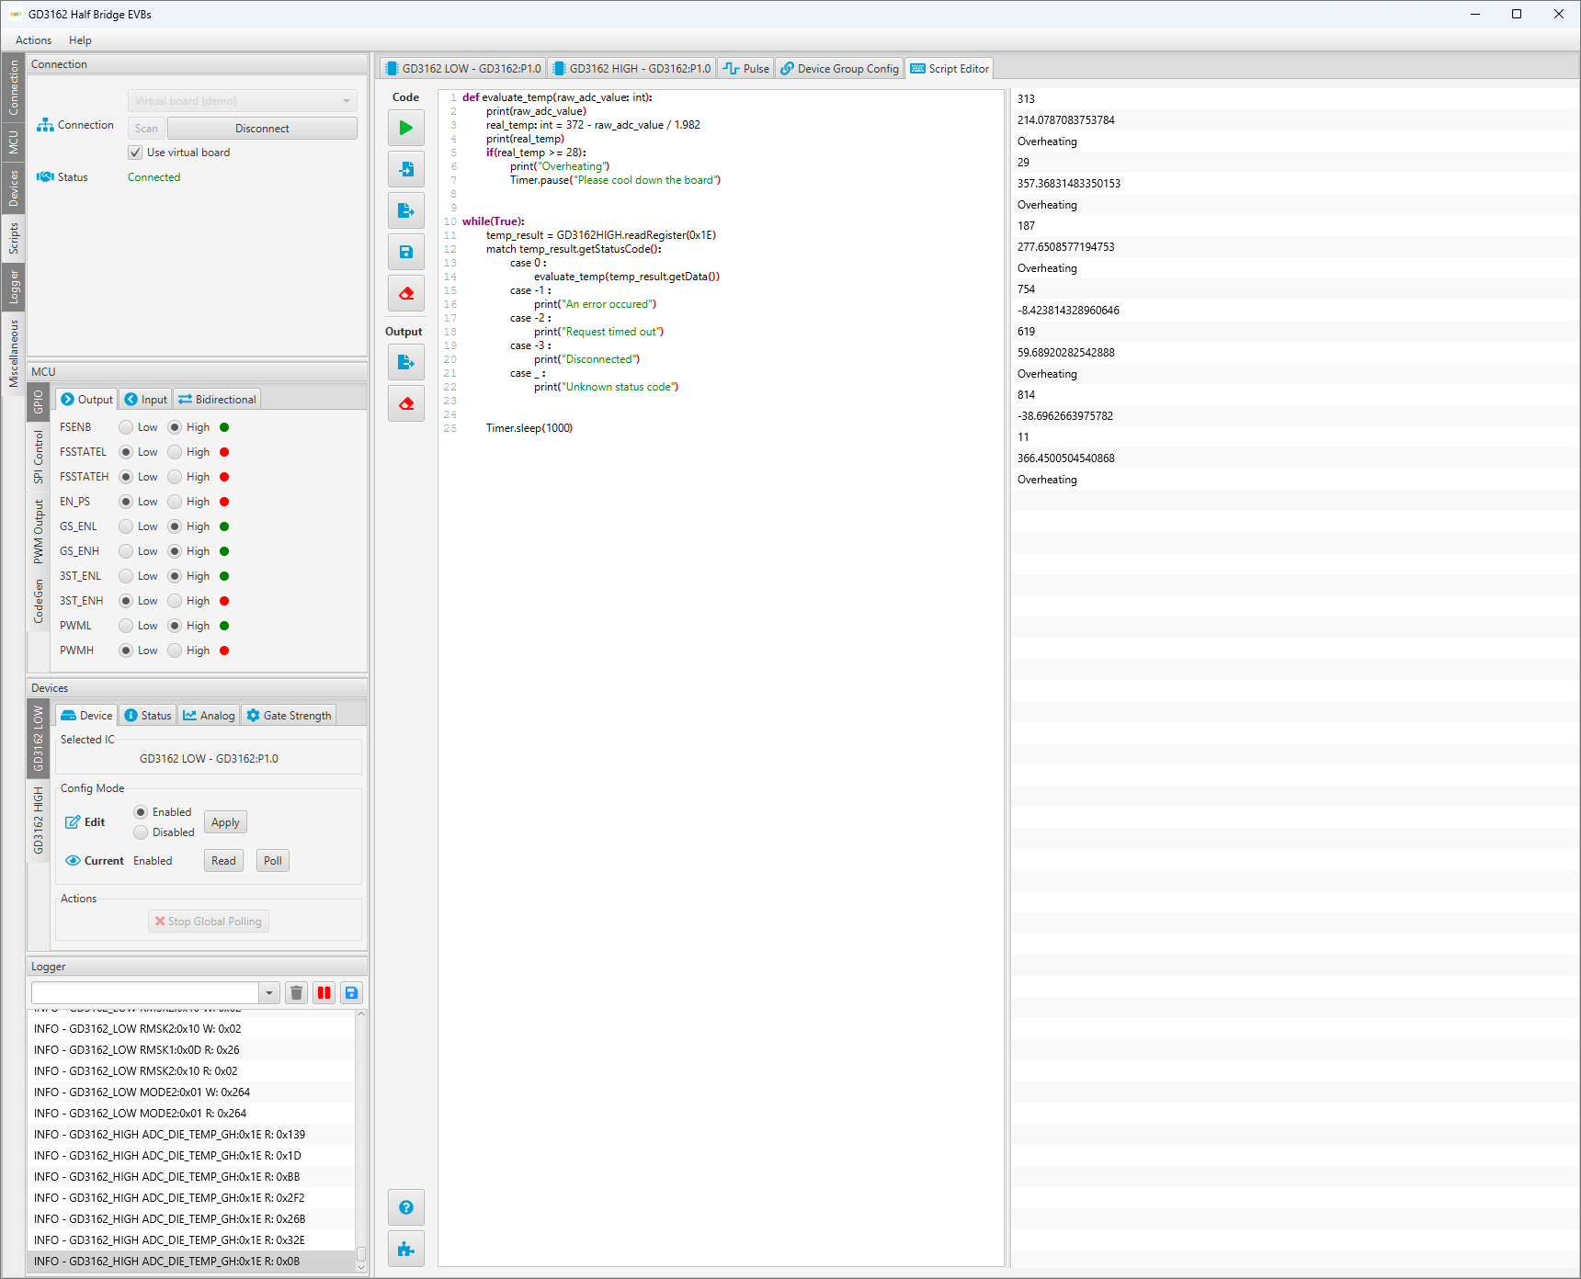The width and height of the screenshot is (1581, 1279).
Task: Clear the output with eraser icon
Action: pyautogui.click(x=405, y=403)
